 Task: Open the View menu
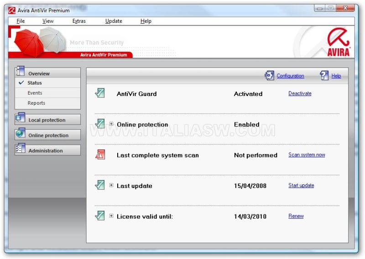[x=48, y=21]
